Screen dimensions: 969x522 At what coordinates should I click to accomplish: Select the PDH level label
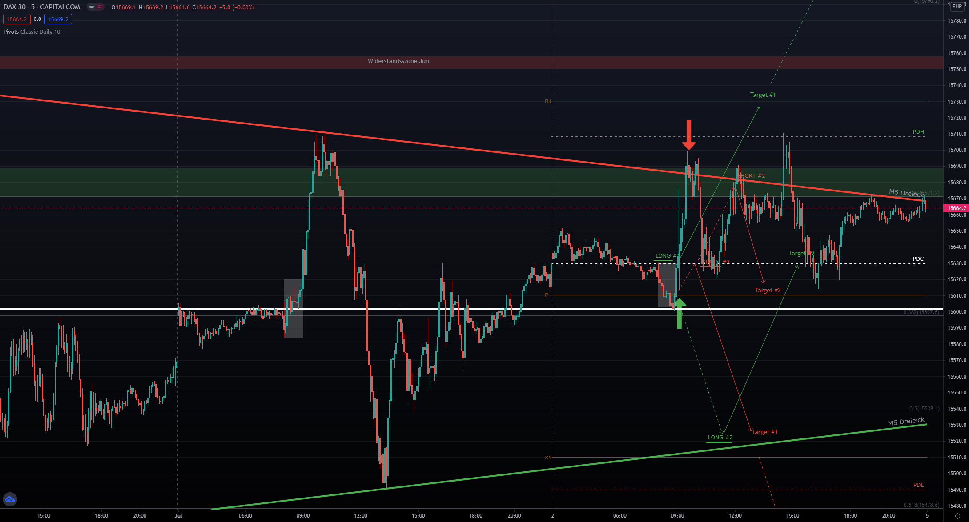918,132
